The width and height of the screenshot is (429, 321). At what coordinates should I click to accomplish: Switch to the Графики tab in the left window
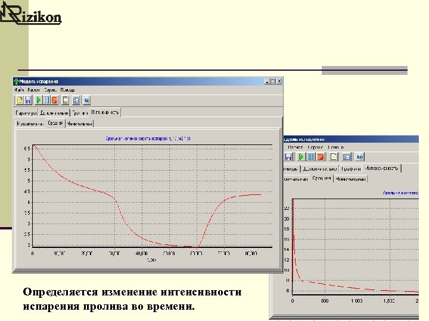tap(80, 113)
